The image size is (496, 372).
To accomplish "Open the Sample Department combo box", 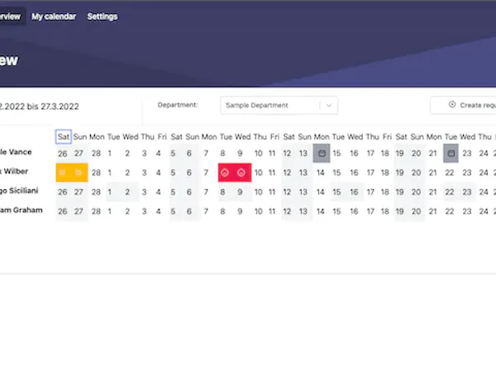I will click(279, 105).
